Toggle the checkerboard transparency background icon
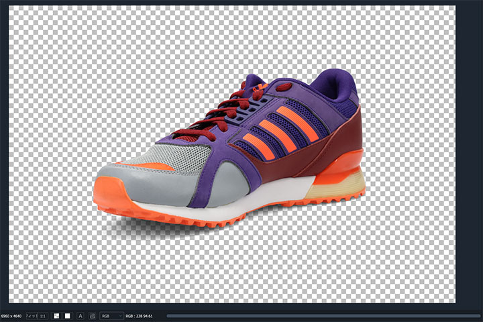 [x=56, y=315]
